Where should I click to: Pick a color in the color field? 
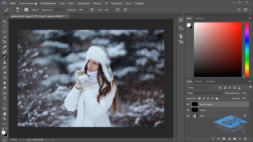coord(218,50)
